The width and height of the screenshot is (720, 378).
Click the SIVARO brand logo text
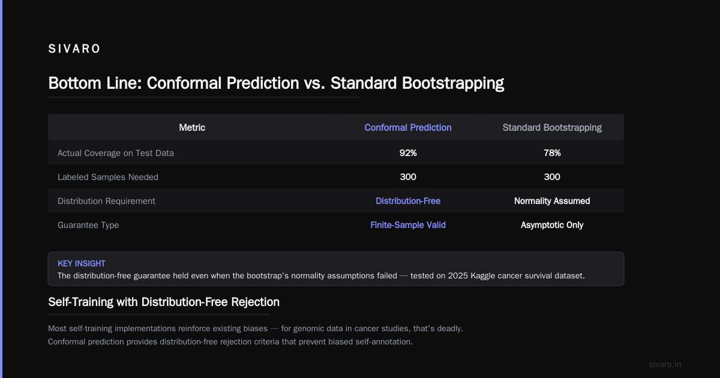(74, 49)
